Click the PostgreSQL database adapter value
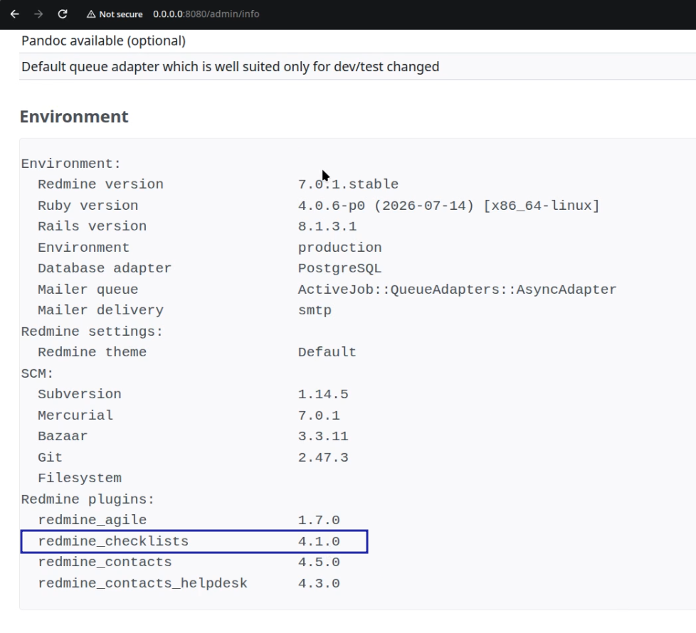Image resolution: width=696 pixels, height=633 pixels. tap(339, 268)
